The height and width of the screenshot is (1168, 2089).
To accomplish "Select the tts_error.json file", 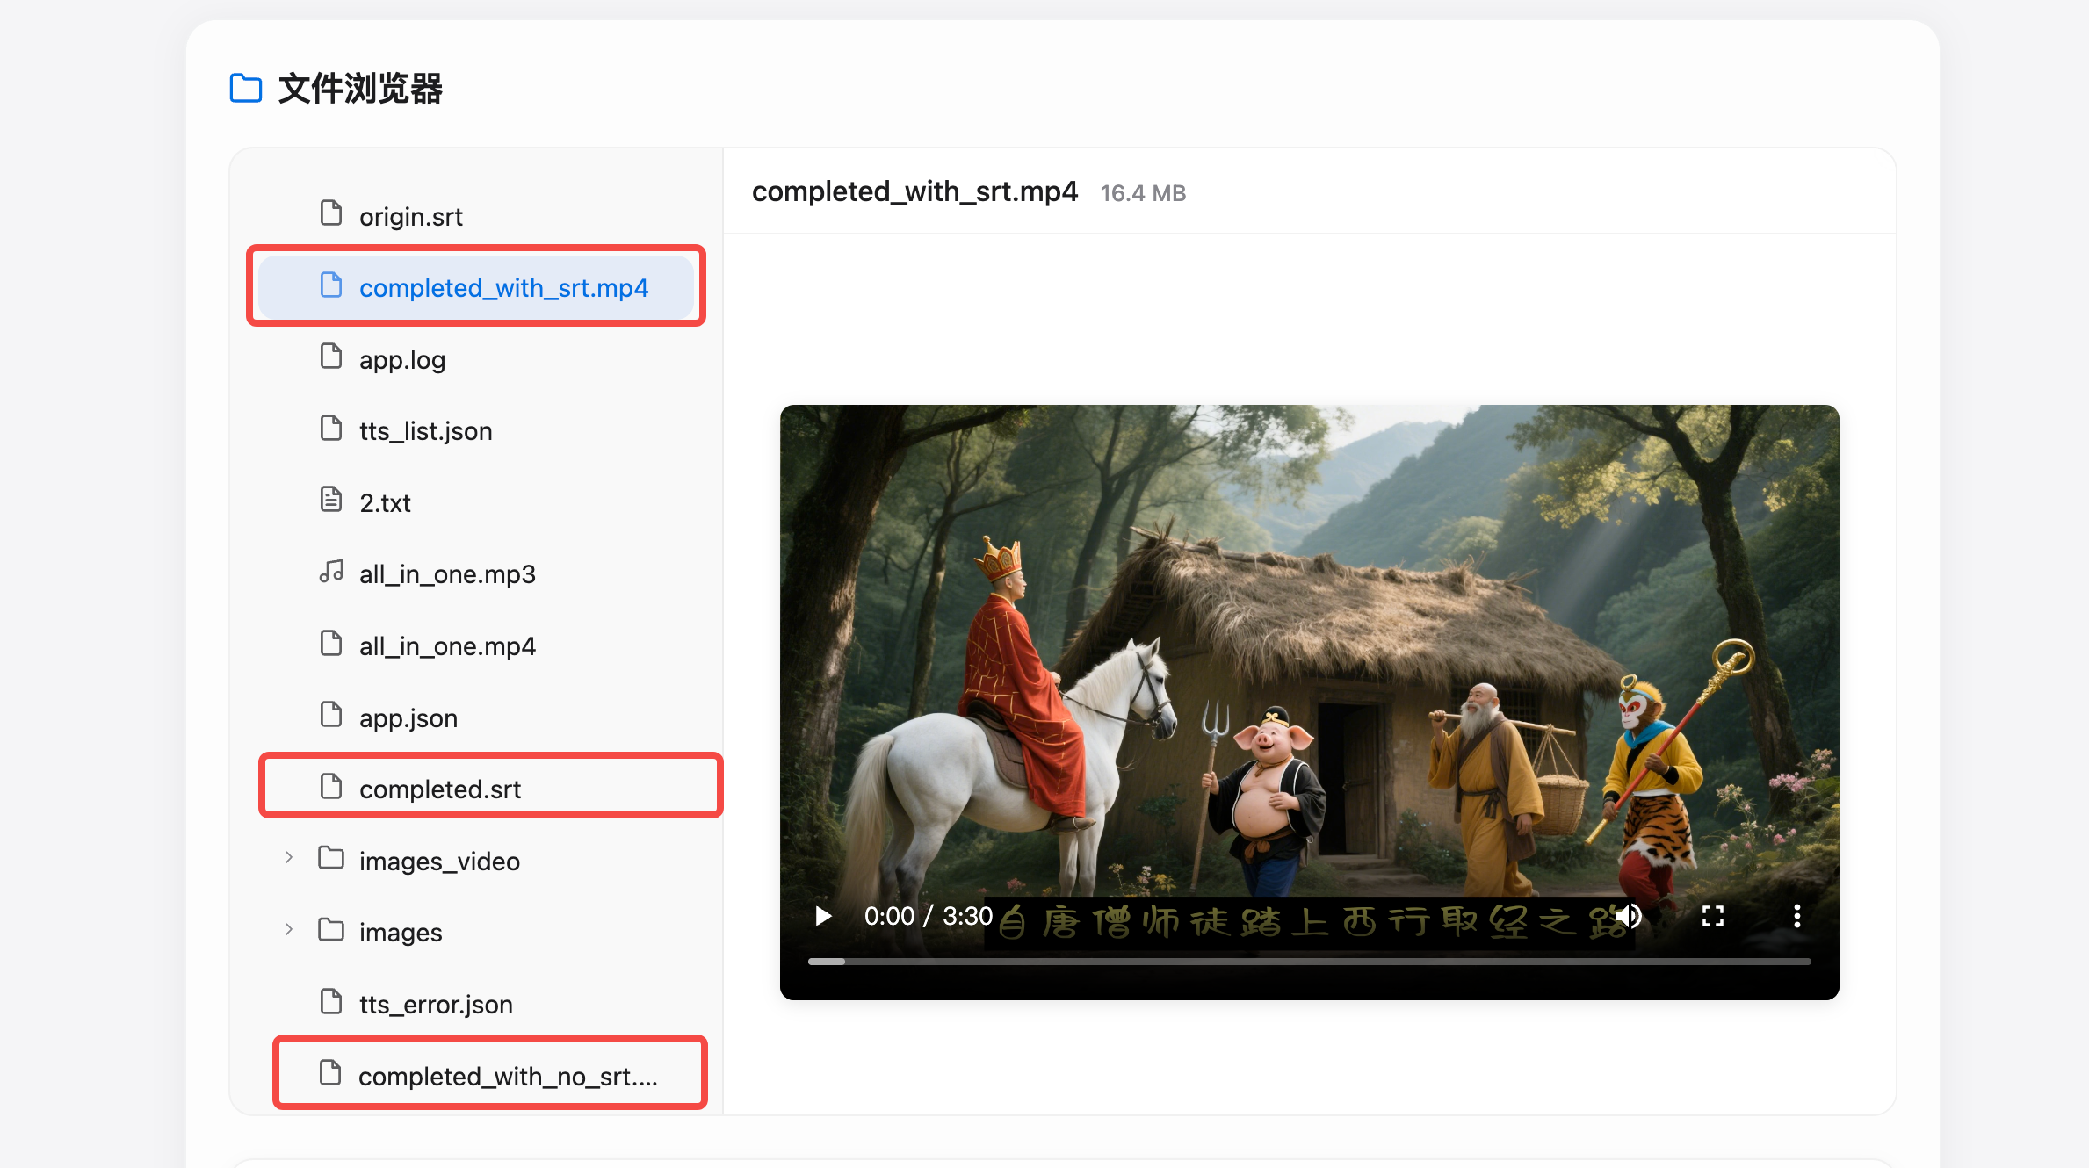I will tap(436, 1004).
